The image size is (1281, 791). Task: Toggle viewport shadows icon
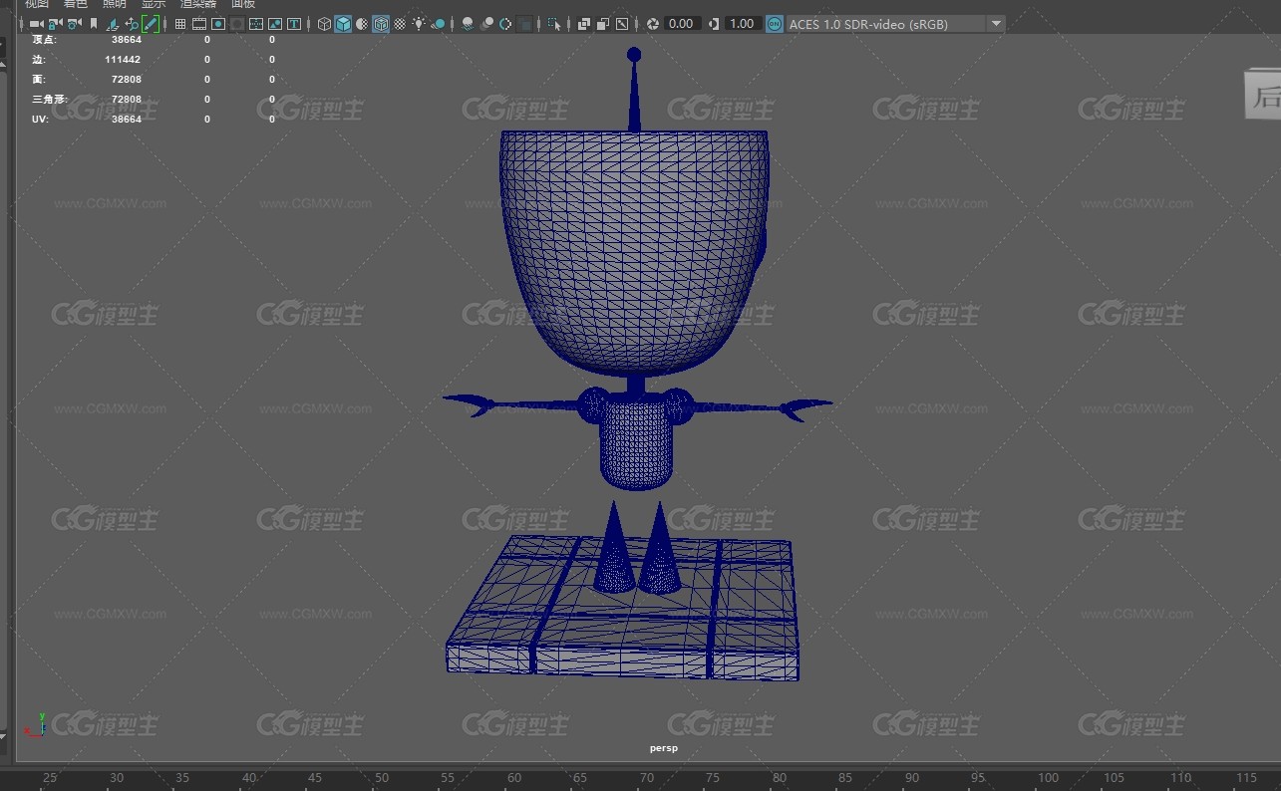[439, 24]
